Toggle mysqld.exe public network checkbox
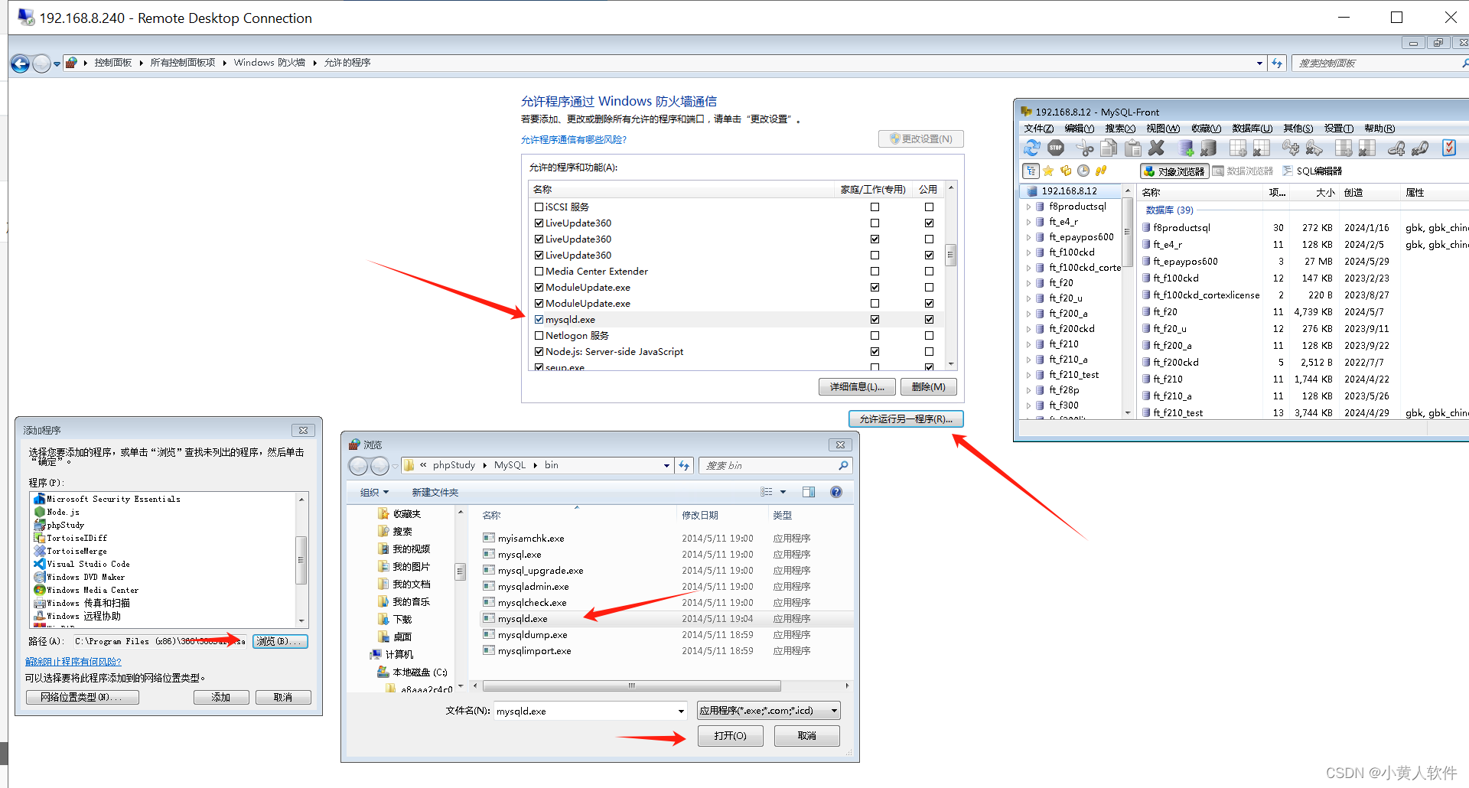The image size is (1469, 788). 929,319
